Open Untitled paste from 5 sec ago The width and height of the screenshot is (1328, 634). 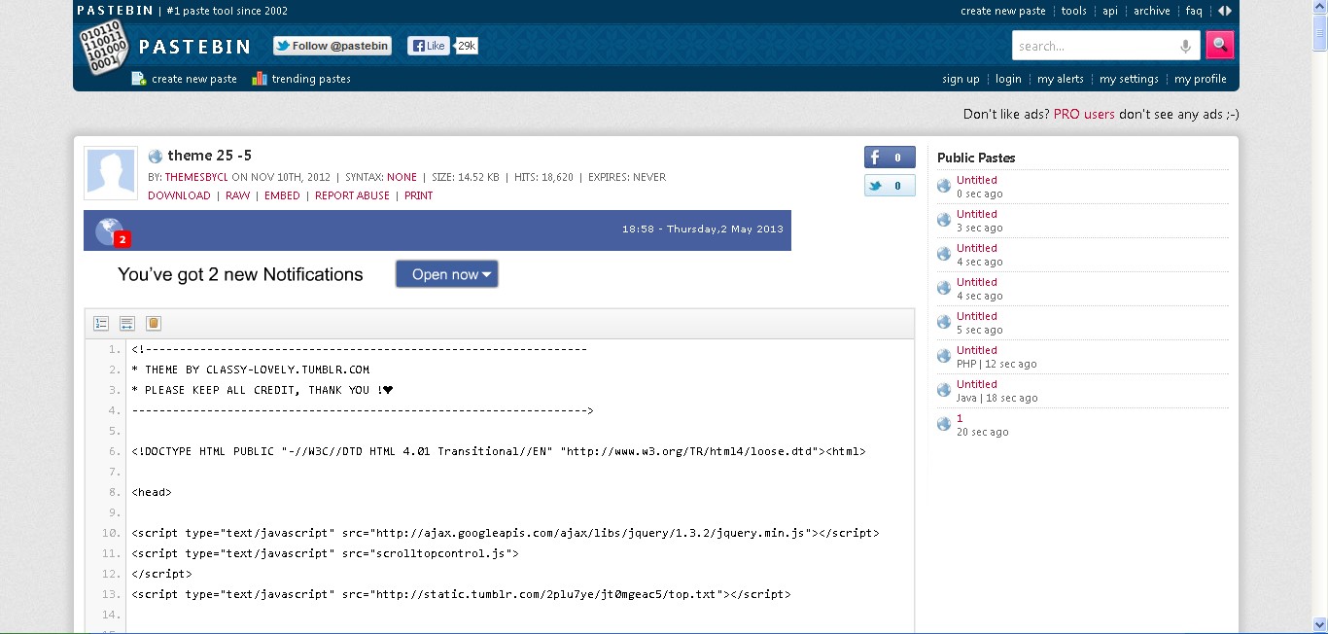pos(977,316)
